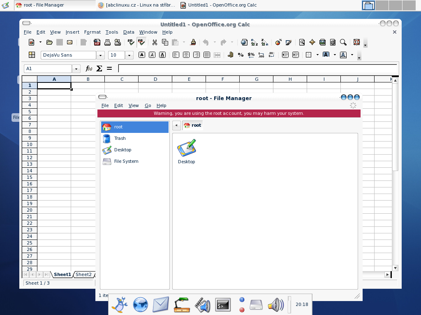Sort ascending with the A-Z icon
Image resolution: width=421 pixels, height=315 pixels.
(254, 42)
